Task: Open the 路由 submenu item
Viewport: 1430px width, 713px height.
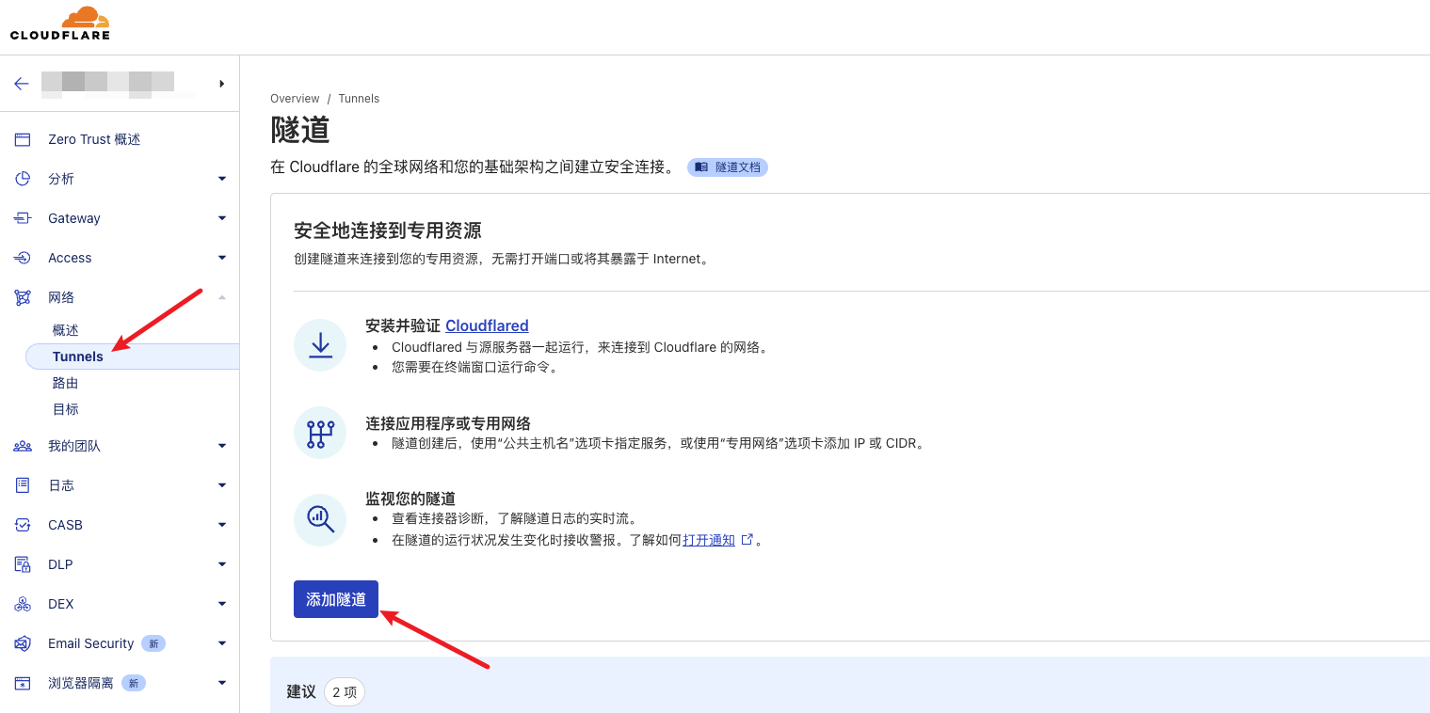Action: [66, 383]
